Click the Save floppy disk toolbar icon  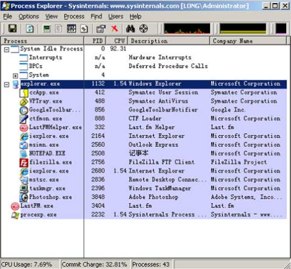pyautogui.click(x=12, y=28)
